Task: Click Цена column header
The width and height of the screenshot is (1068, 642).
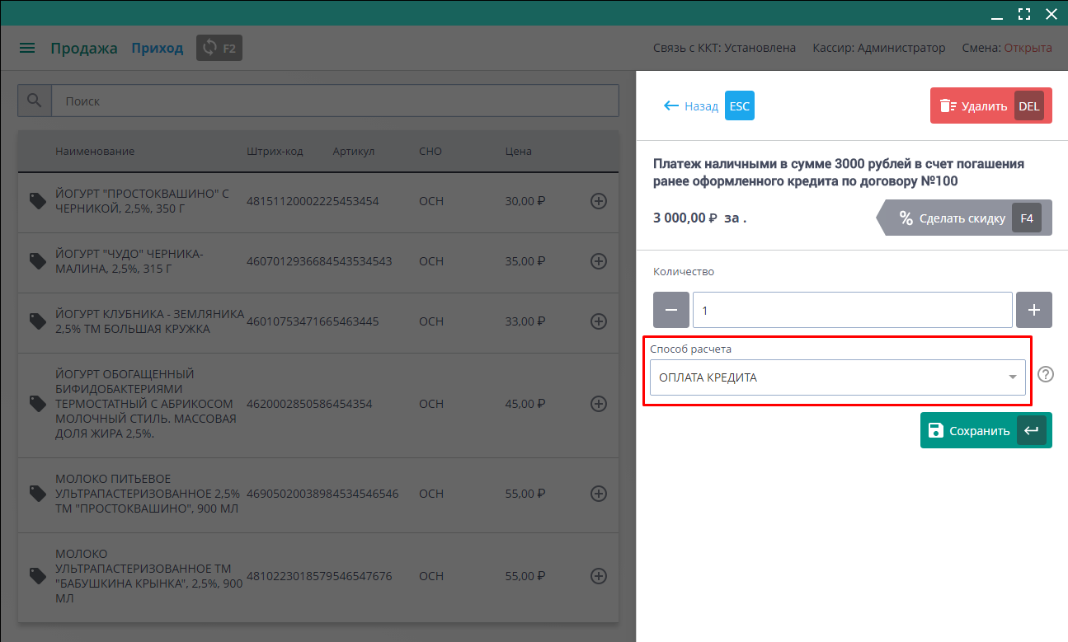Action: 519,151
